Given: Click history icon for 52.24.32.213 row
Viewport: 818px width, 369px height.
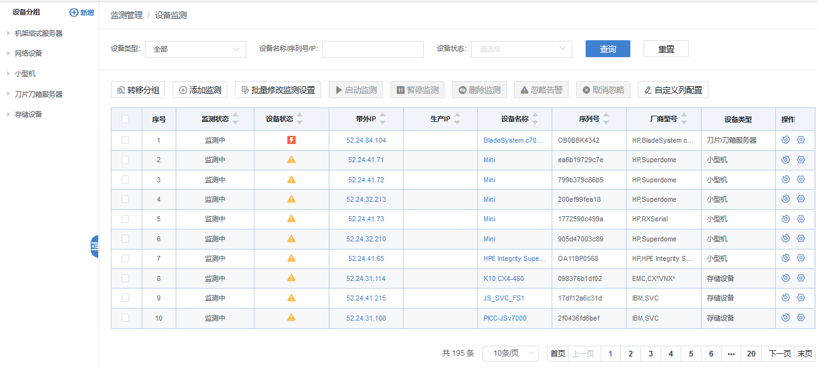Looking at the screenshot, I should pos(785,199).
